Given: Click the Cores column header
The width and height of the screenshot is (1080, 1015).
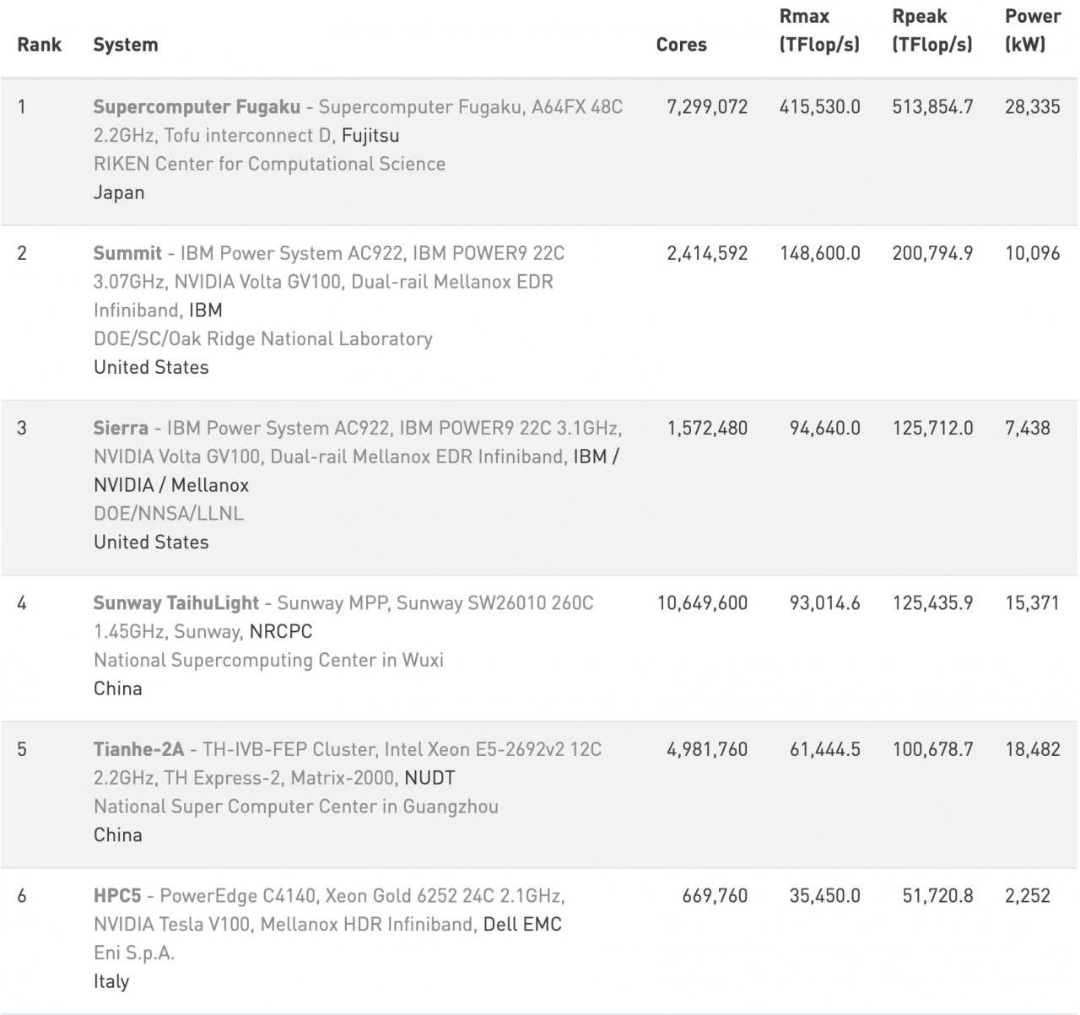Looking at the screenshot, I should (681, 45).
